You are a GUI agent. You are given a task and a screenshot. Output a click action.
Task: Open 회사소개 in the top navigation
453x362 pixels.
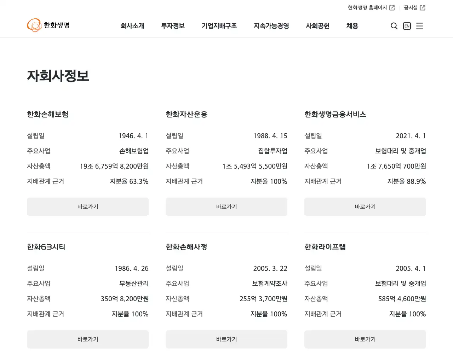pos(133,26)
